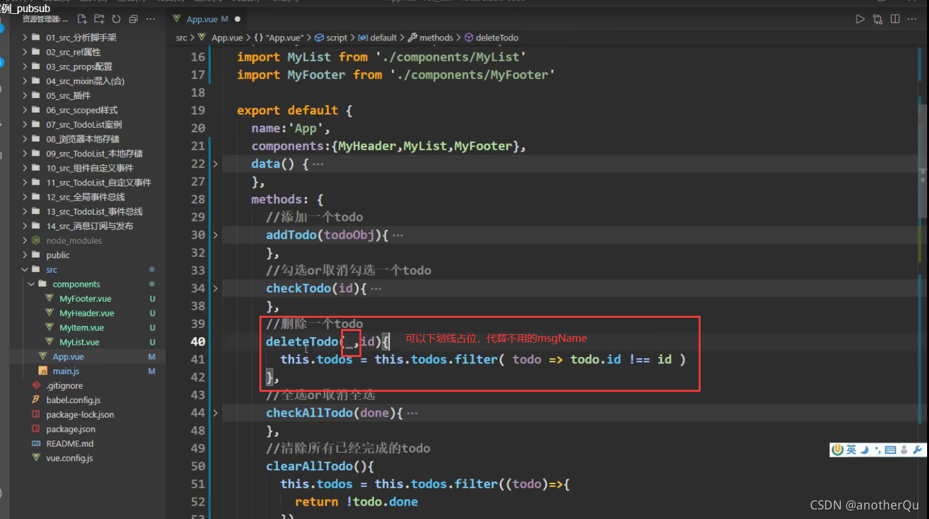The width and height of the screenshot is (929, 519).
Task: Run the current file with play icon
Action: (860, 19)
